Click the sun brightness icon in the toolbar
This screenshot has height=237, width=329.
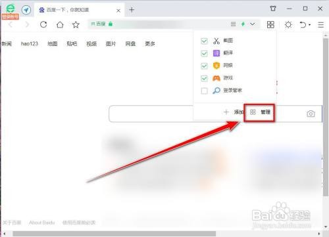pos(288,24)
